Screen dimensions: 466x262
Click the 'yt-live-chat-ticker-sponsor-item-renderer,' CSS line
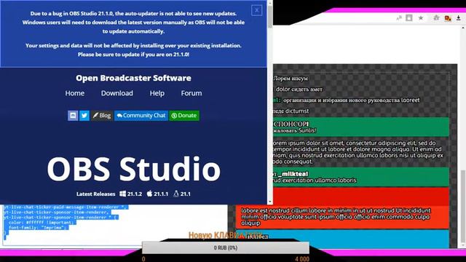pyautogui.click(x=58, y=213)
